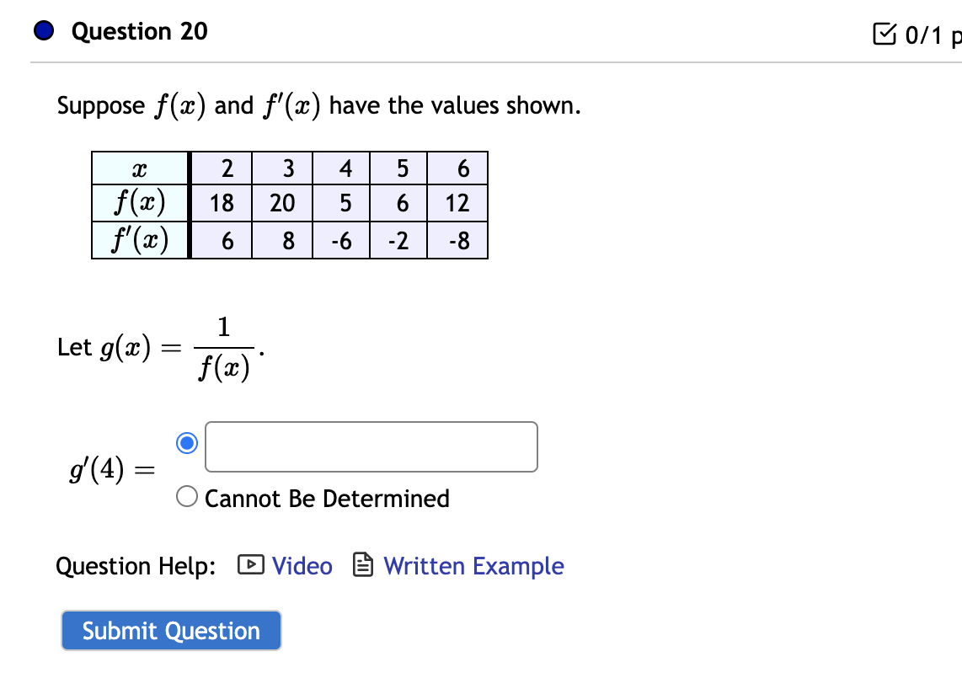962x689 pixels.
Task: Select the Cannot Be Determined option
Action: (185, 496)
